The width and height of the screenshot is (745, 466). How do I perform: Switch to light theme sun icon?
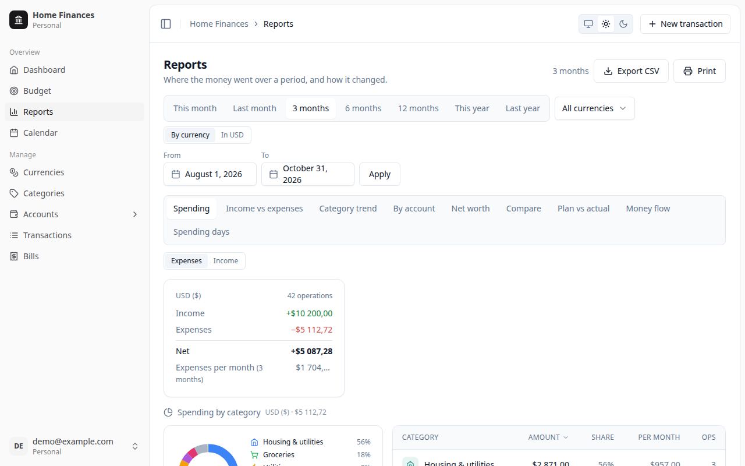click(606, 24)
